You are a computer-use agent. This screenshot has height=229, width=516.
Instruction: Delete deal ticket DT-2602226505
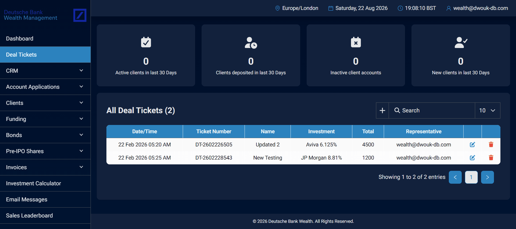click(491, 145)
